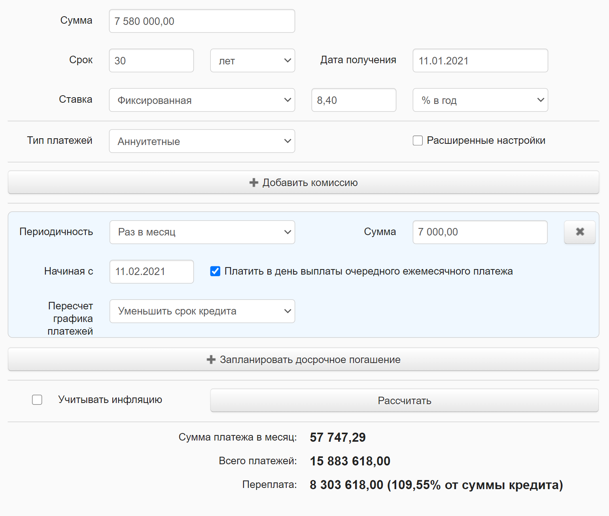Click the 'Всего платежей:' label
The width and height of the screenshot is (609, 516).
(x=258, y=461)
